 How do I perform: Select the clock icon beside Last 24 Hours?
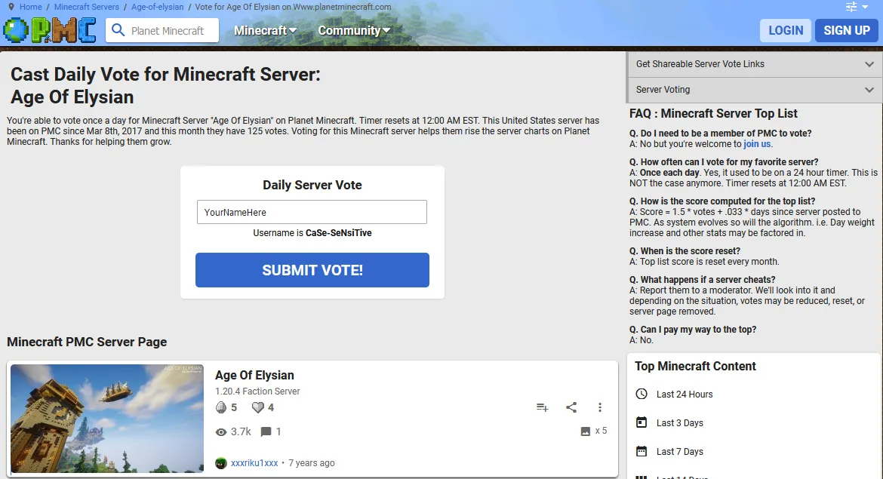point(642,394)
